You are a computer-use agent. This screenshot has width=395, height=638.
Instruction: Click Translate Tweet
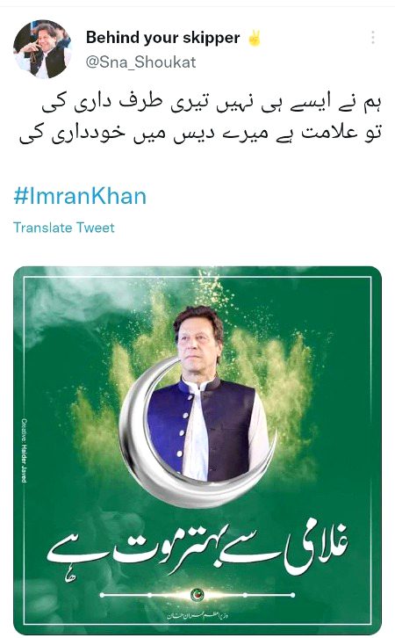click(x=64, y=228)
